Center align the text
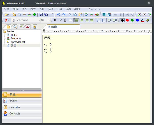The image size is (154, 125). 82,20
